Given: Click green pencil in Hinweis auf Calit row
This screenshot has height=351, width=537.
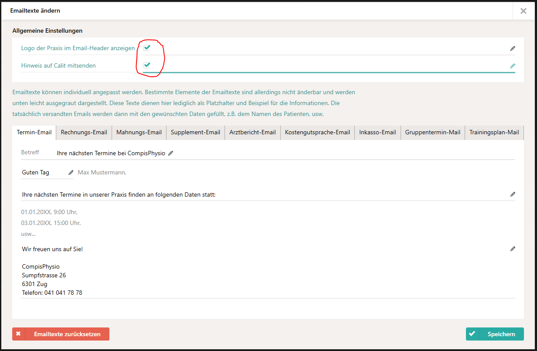Looking at the screenshot, I should click(513, 66).
